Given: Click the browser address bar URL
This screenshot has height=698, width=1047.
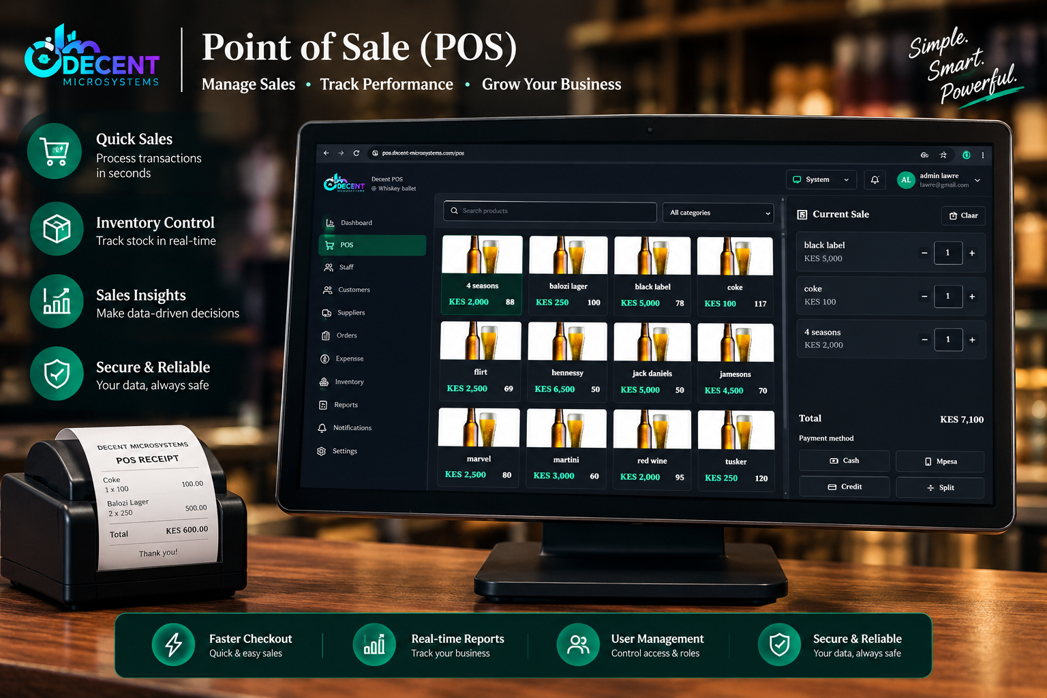Looking at the screenshot, I should pyautogui.click(x=423, y=153).
